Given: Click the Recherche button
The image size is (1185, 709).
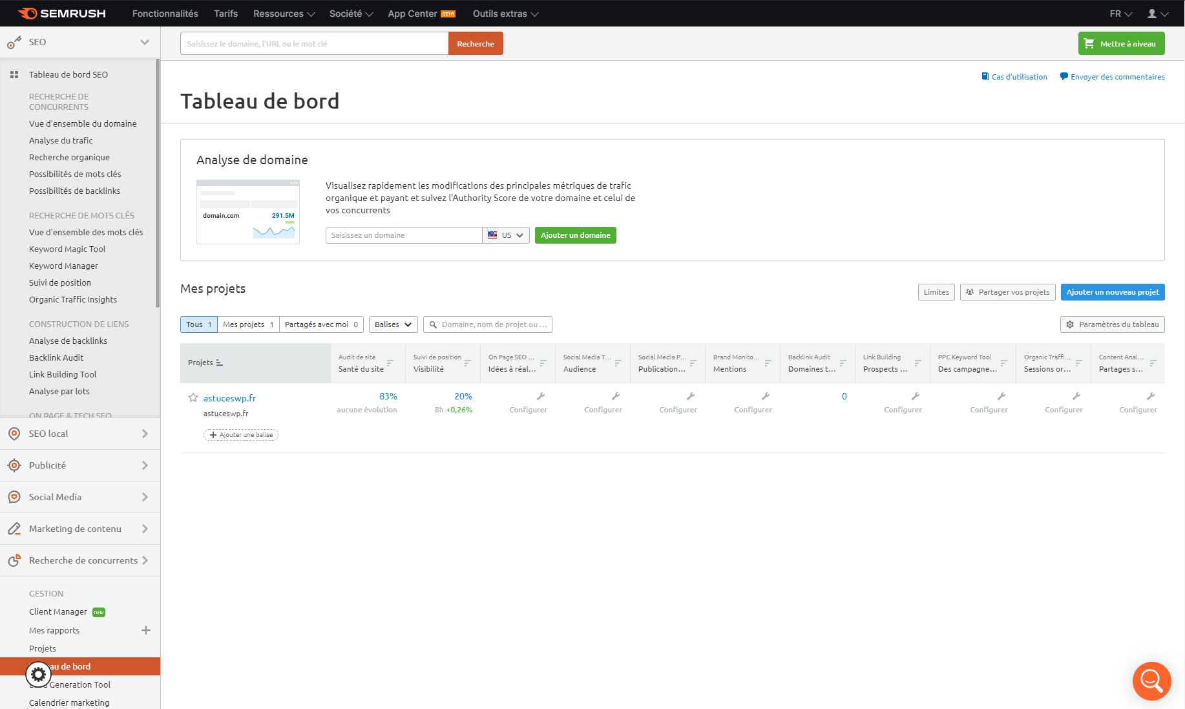Looking at the screenshot, I should [x=476, y=43].
